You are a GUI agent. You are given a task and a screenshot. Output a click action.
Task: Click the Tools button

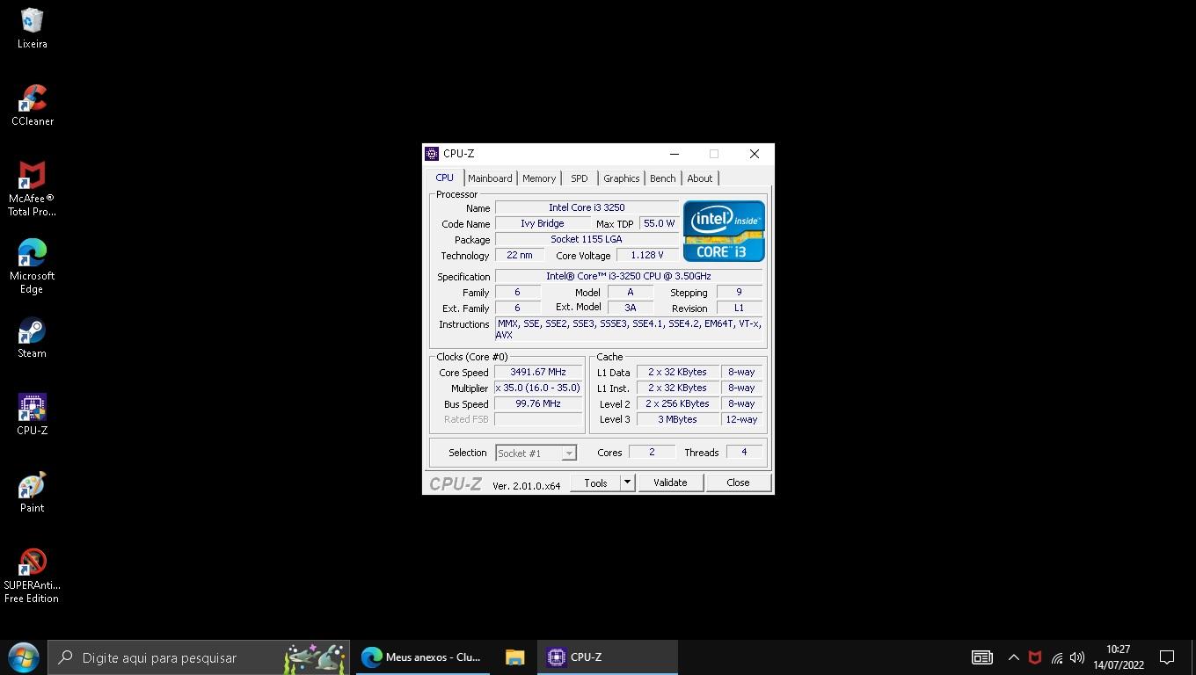[595, 483]
